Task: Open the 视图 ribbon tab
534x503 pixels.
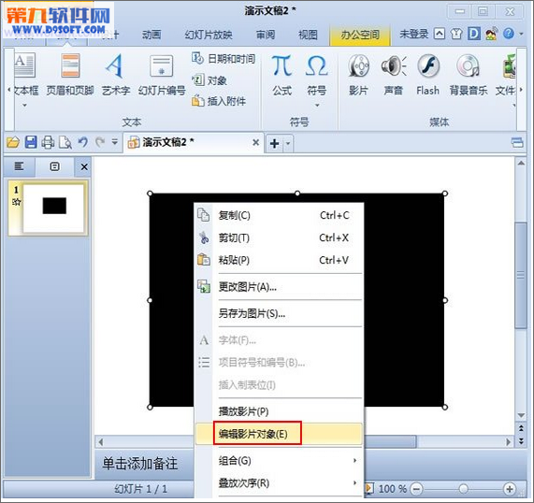Action: [308, 35]
